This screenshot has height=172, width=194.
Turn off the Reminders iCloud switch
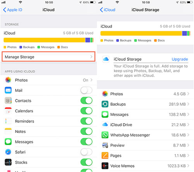(x=86, y=121)
